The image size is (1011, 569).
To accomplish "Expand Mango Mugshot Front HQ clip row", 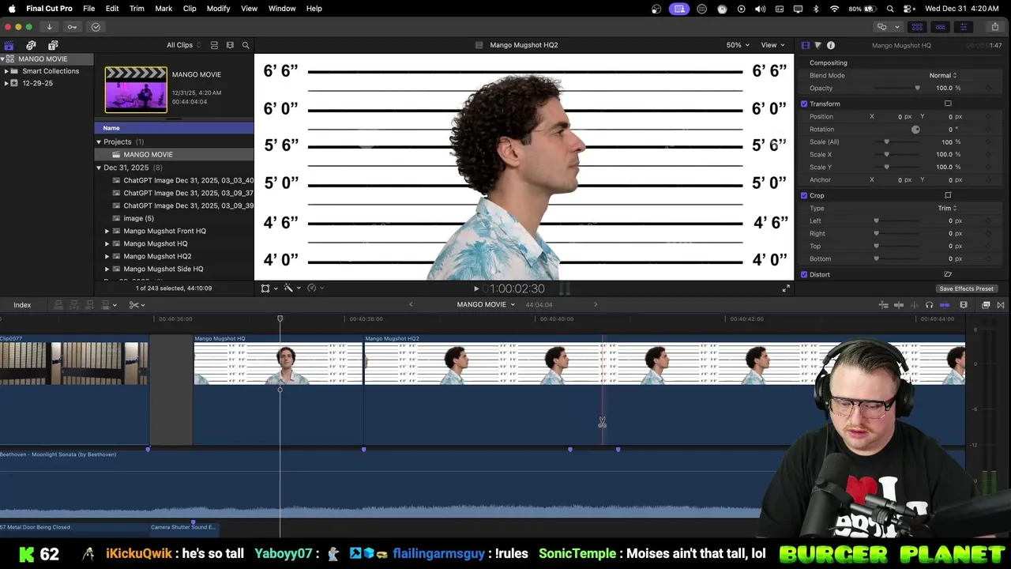I will pyautogui.click(x=107, y=231).
